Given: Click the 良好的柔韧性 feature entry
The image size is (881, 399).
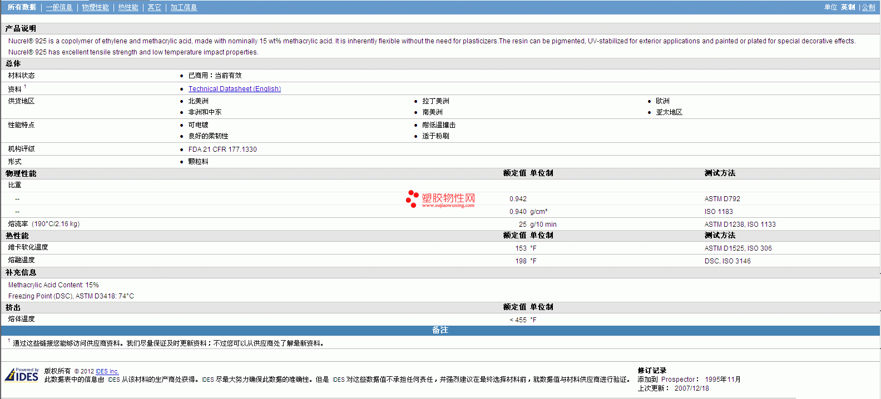Looking at the screenshot, I should [209, 136].
